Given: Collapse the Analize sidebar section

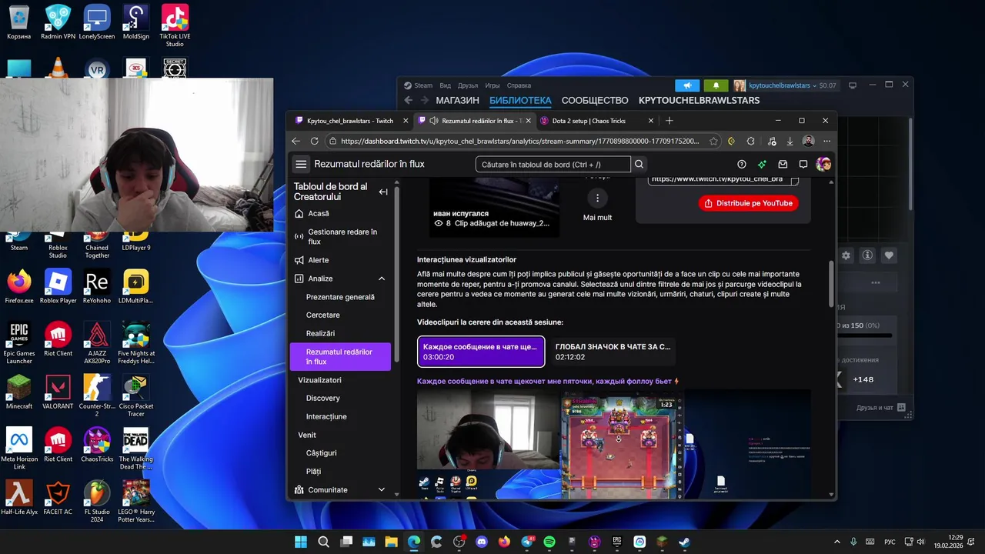Looking at the screenshot, I should point(381,279).
